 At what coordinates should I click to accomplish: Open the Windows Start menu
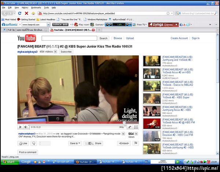point(10,162)
